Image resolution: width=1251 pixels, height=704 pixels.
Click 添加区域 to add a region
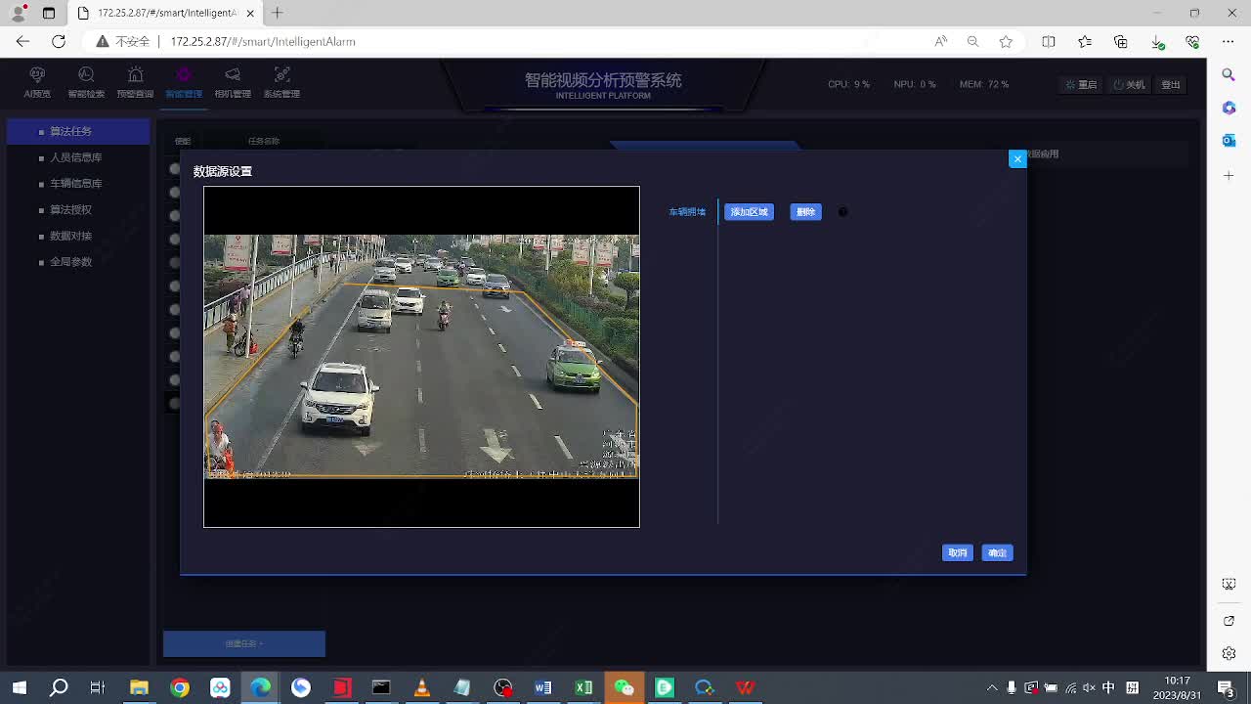[x=749, y=212]
